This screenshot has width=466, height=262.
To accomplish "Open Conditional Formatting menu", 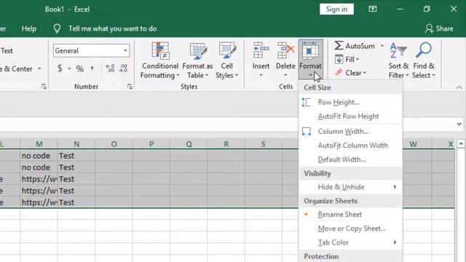I will click(x=160, y=60).
